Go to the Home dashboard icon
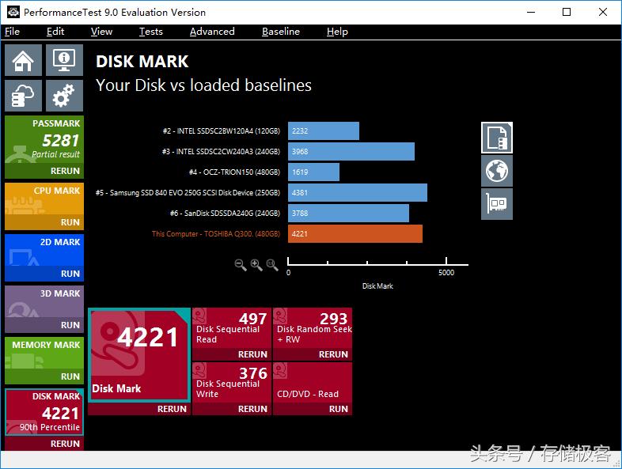 point(23,60)
